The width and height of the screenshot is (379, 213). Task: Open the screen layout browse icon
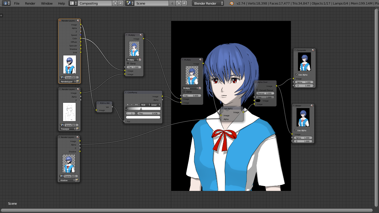(x=73, y=3)
